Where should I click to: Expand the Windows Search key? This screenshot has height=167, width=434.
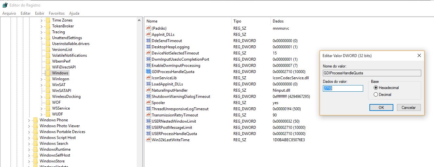(x=29, y=144)
